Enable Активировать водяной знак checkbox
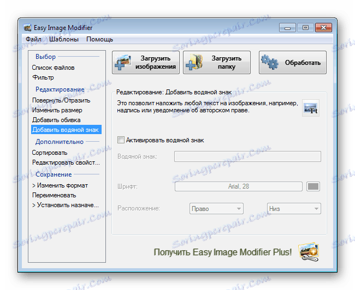The height and width of the screenshot is (290, 355). [121, 140]
